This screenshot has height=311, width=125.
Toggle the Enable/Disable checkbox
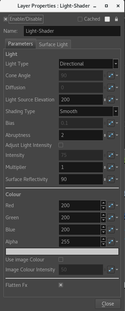click(x=6, y=19)
